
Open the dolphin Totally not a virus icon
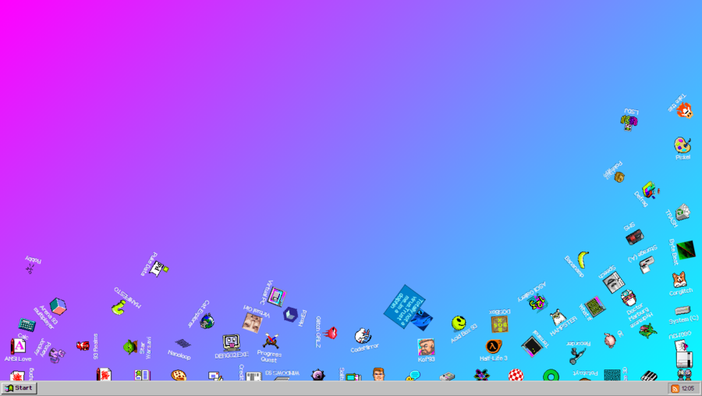[421, 319]
